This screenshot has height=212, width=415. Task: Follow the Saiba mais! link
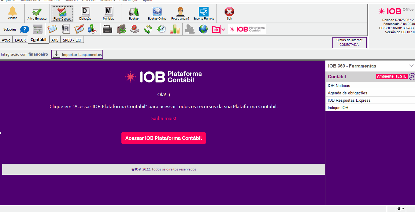(164, 119)
